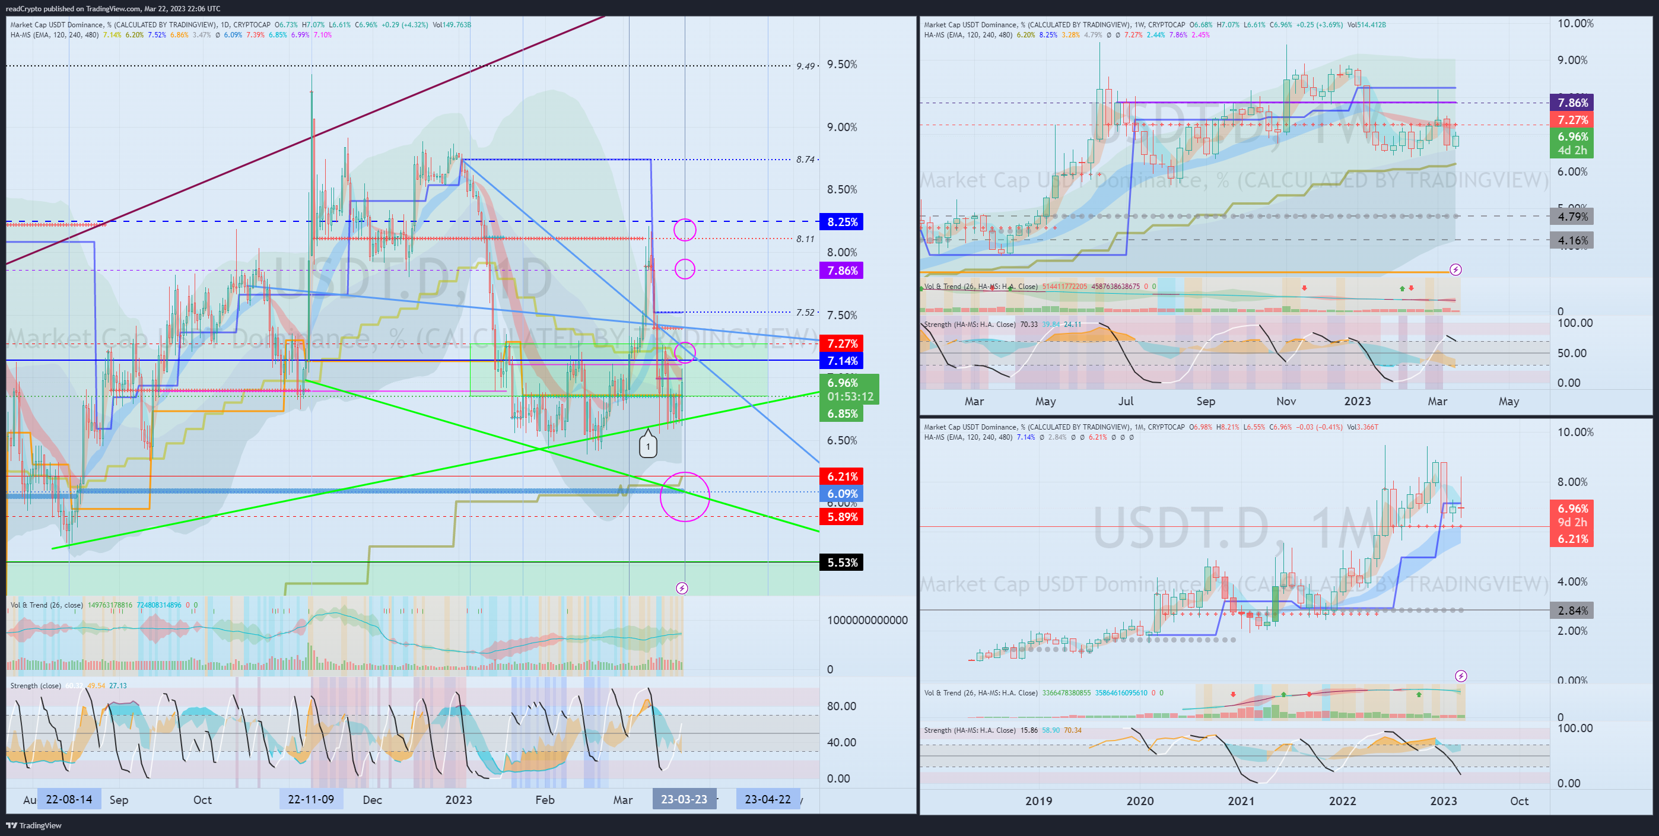Screen dimensions: 1659x836
Task: Click the 8.25% blue price label on the daily chart
Action: 842,221
